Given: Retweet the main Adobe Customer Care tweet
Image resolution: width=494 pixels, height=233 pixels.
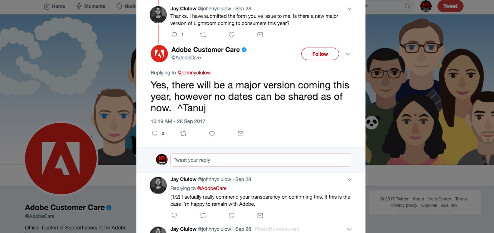Looking at the screenshot, I should click(x=183, y=134).
